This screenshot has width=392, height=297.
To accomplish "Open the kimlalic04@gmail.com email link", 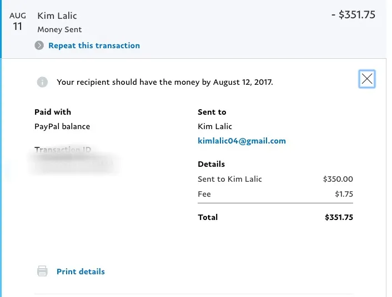I will coord(242,141).
